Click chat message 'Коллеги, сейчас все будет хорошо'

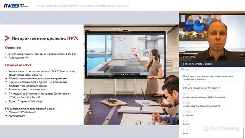tap(202, 88)
